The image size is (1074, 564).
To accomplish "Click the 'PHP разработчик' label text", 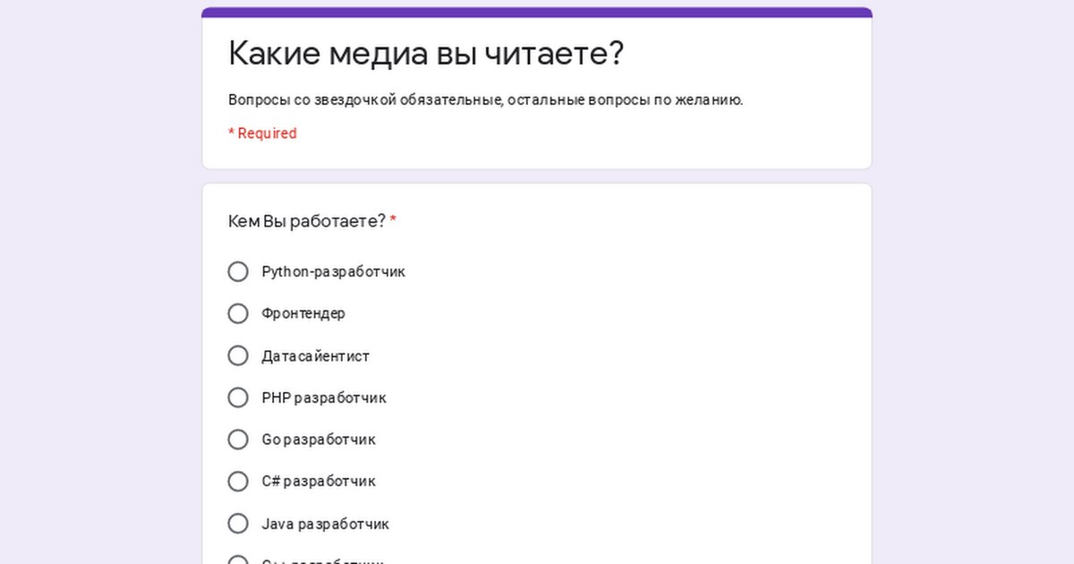I will click(324, 397).
